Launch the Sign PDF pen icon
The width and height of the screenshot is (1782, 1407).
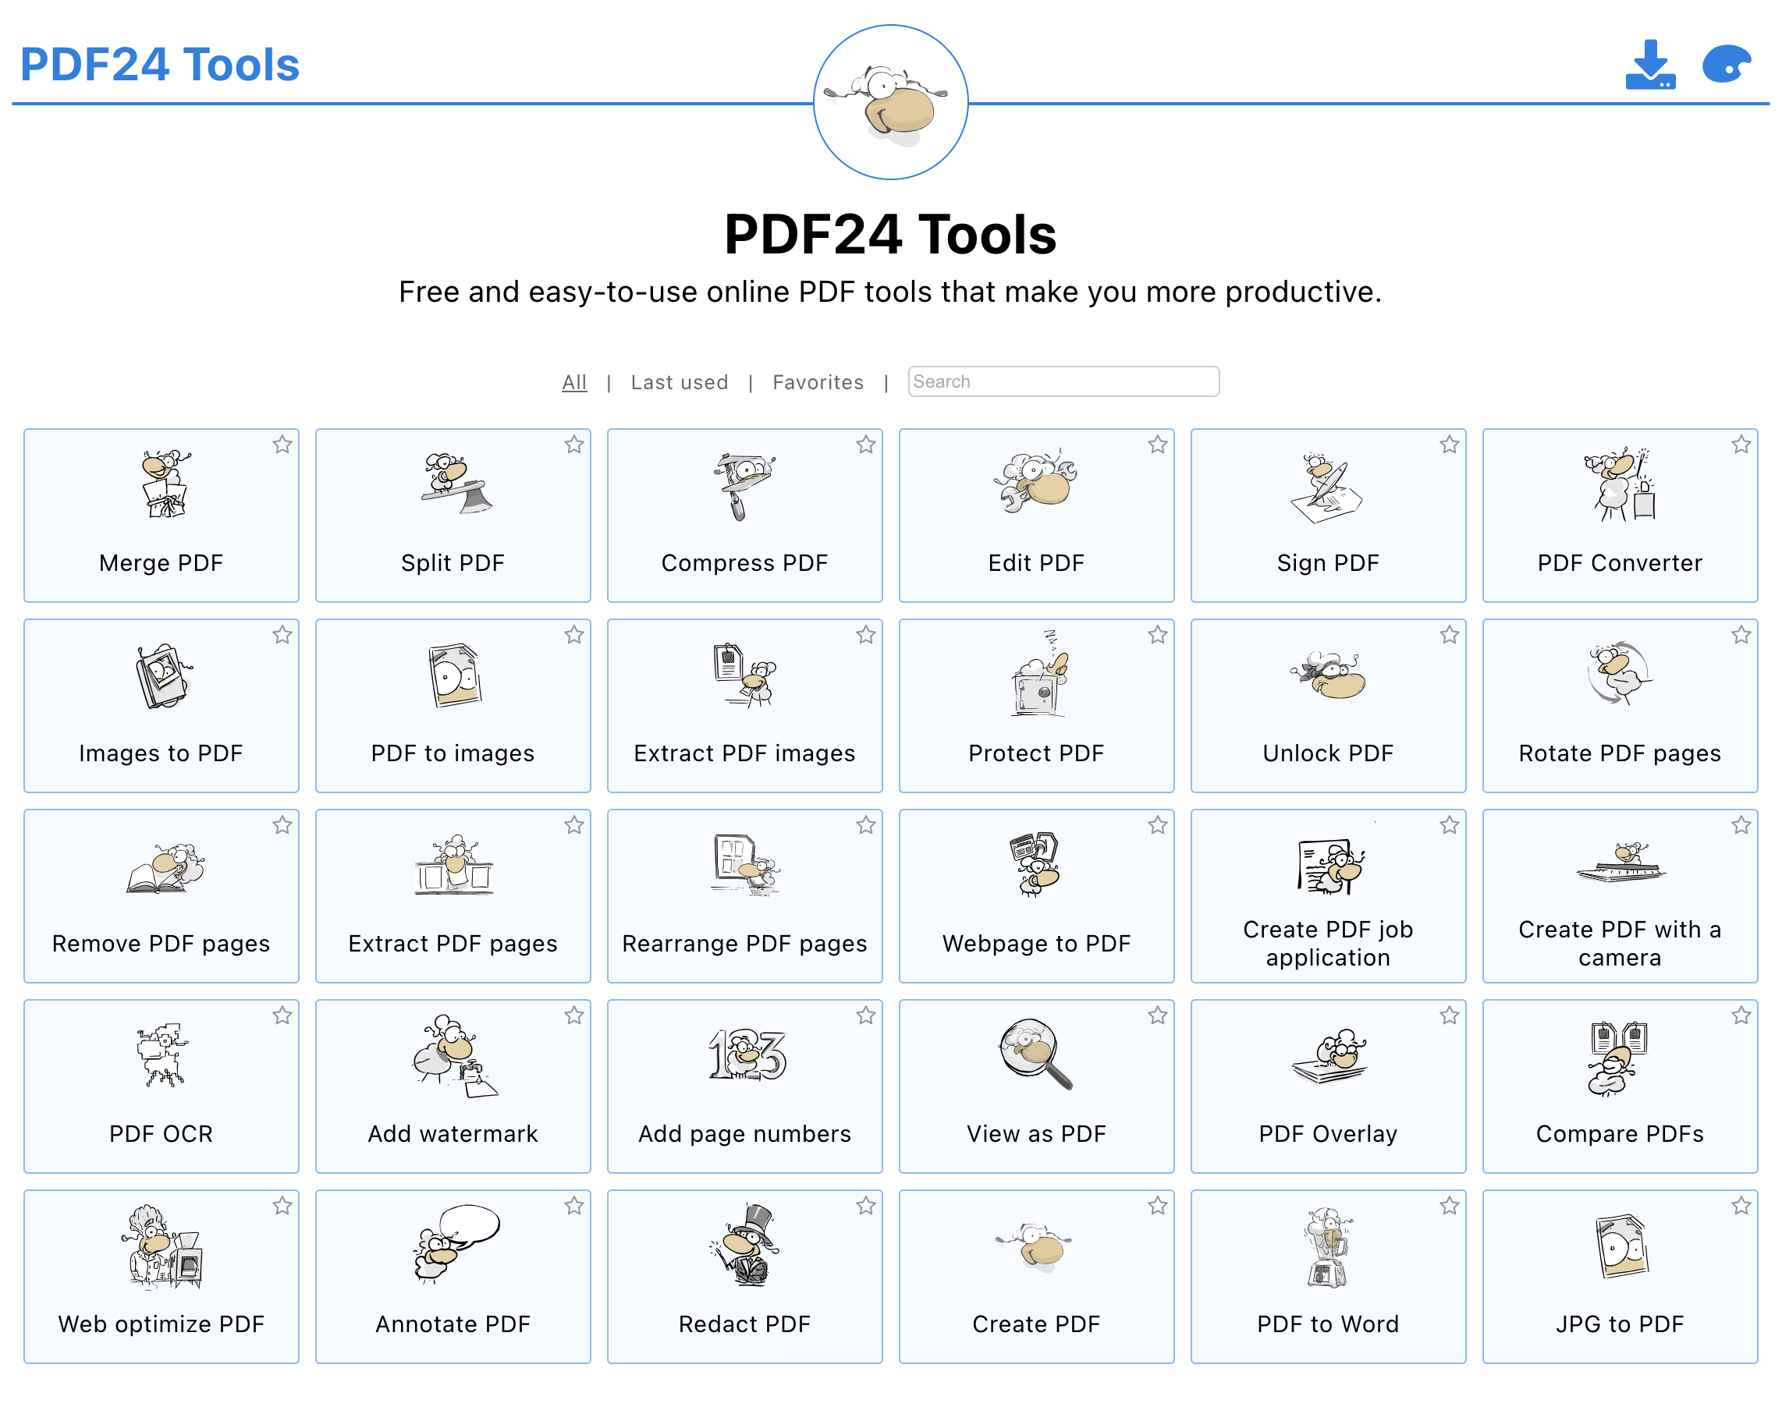(x=1327, y=487)
